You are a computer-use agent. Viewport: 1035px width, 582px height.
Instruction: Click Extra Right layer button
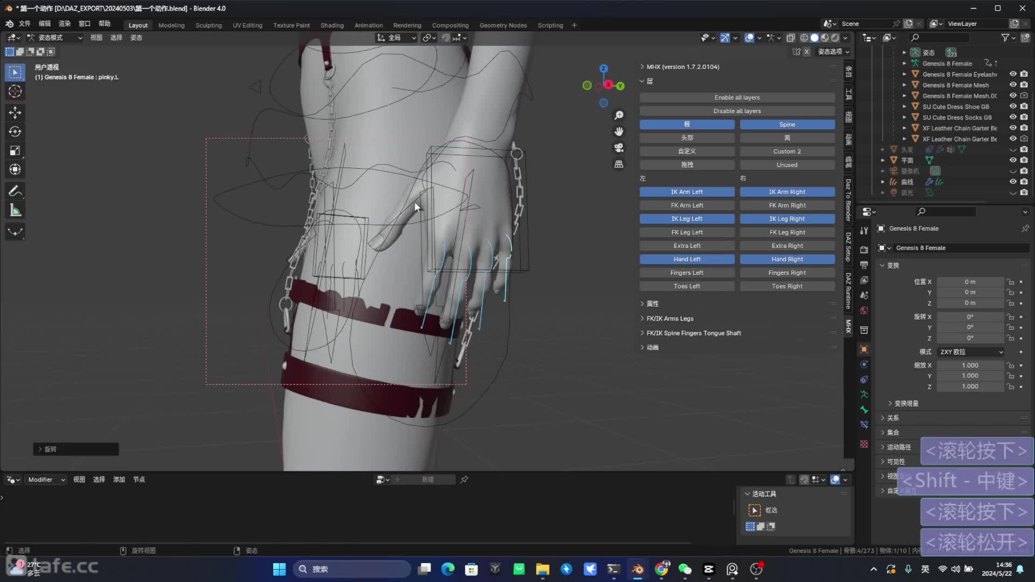(x=787, y=246)
